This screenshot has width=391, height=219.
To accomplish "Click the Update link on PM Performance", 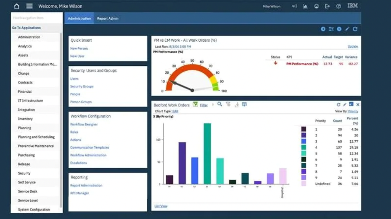I will point(353,47).
